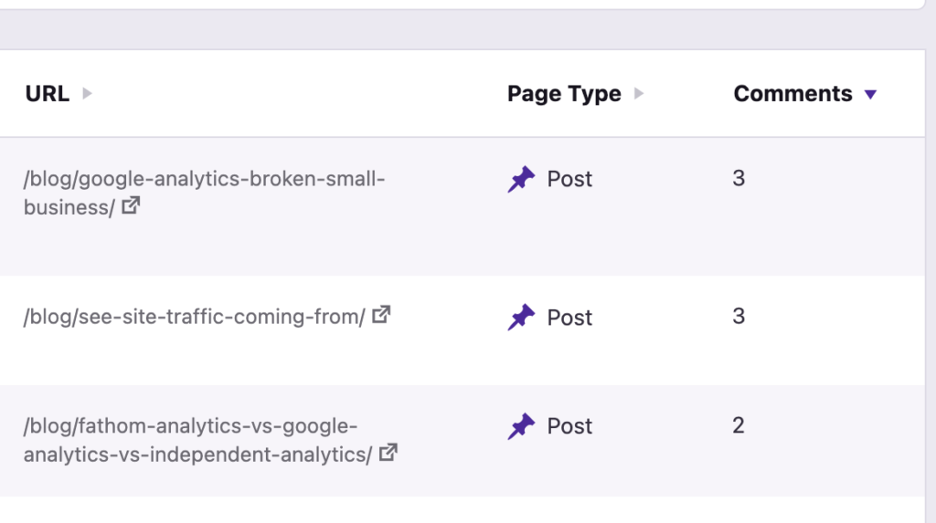The height and width of the screenshot is (523, 936).
Task: Open external link icon for fathom-analytics comparison post
Action: tap(388, 453)
